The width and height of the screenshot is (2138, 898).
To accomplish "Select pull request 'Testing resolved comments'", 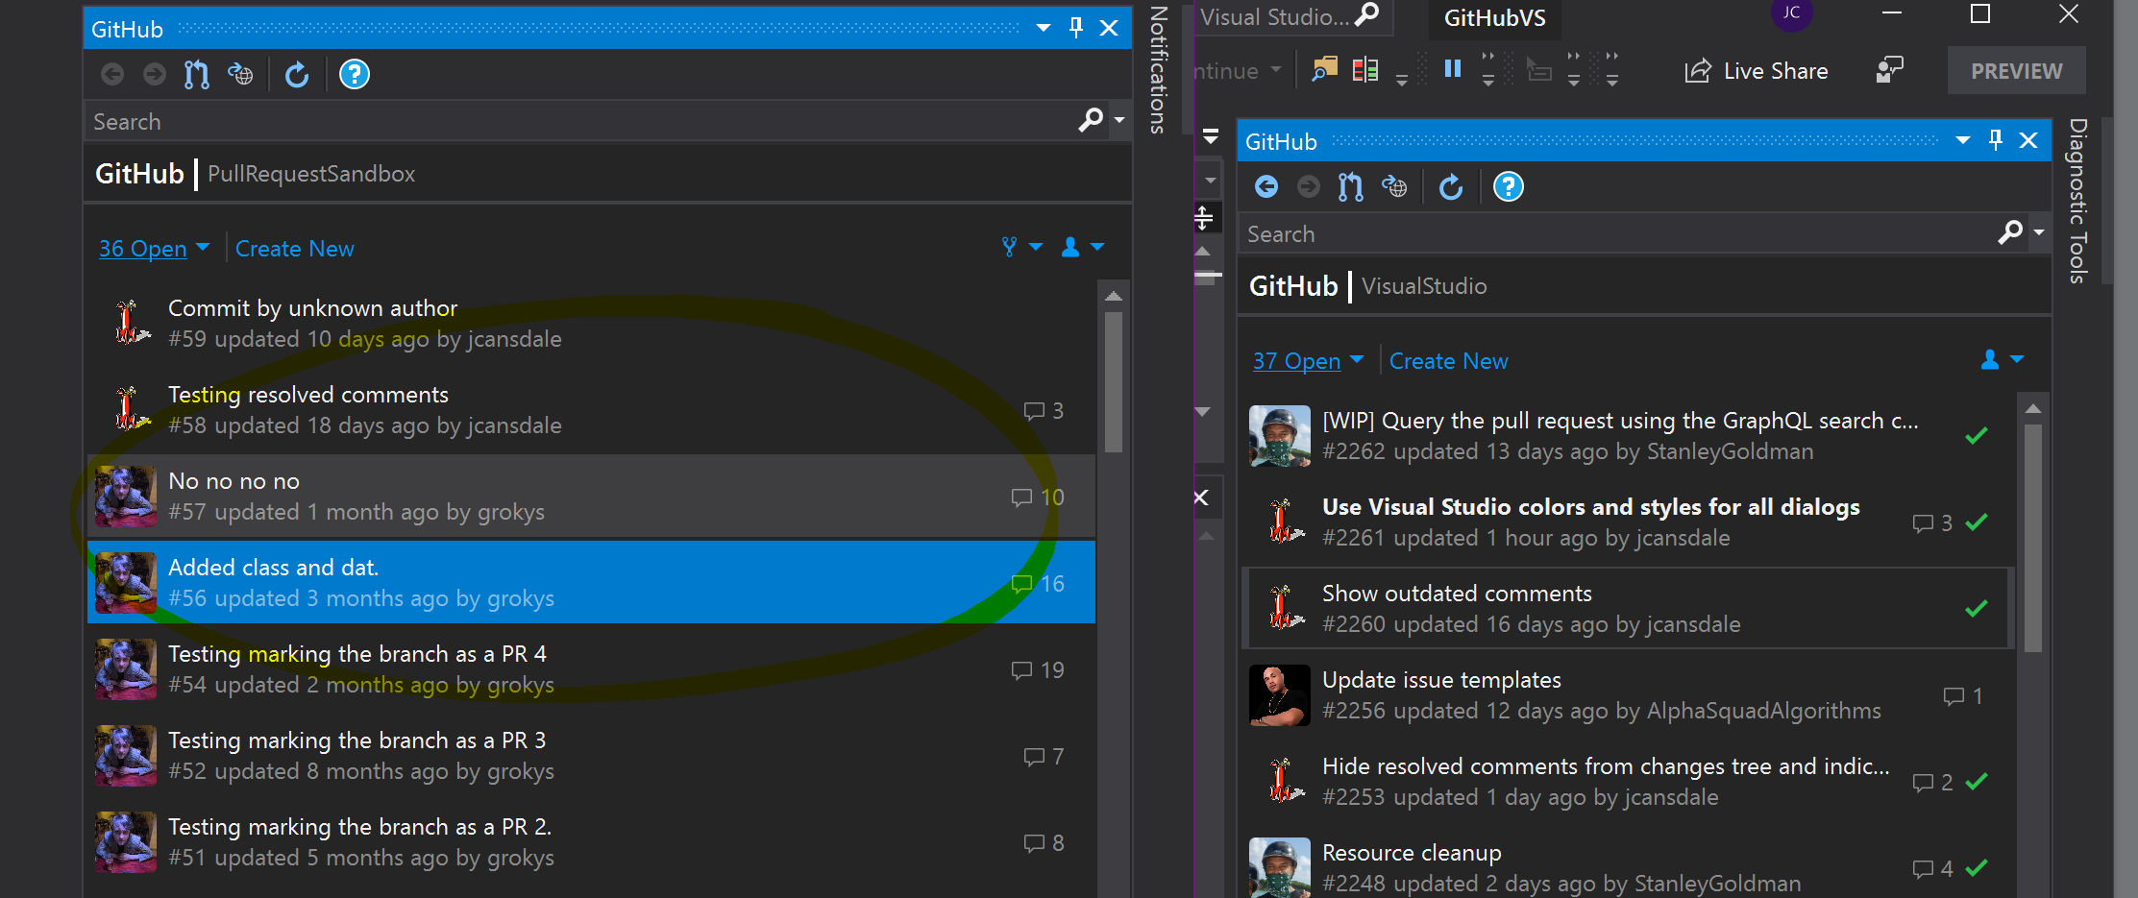I will [591, 410].
